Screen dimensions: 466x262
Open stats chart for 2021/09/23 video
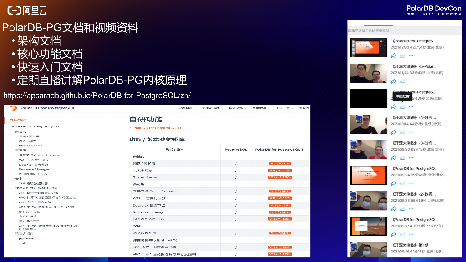(402, 209)
